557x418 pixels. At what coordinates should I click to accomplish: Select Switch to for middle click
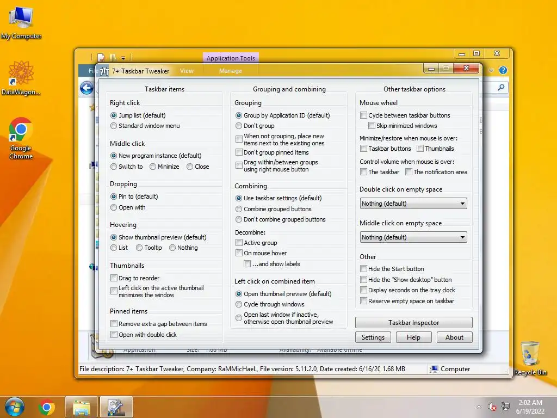click(126, 167)
